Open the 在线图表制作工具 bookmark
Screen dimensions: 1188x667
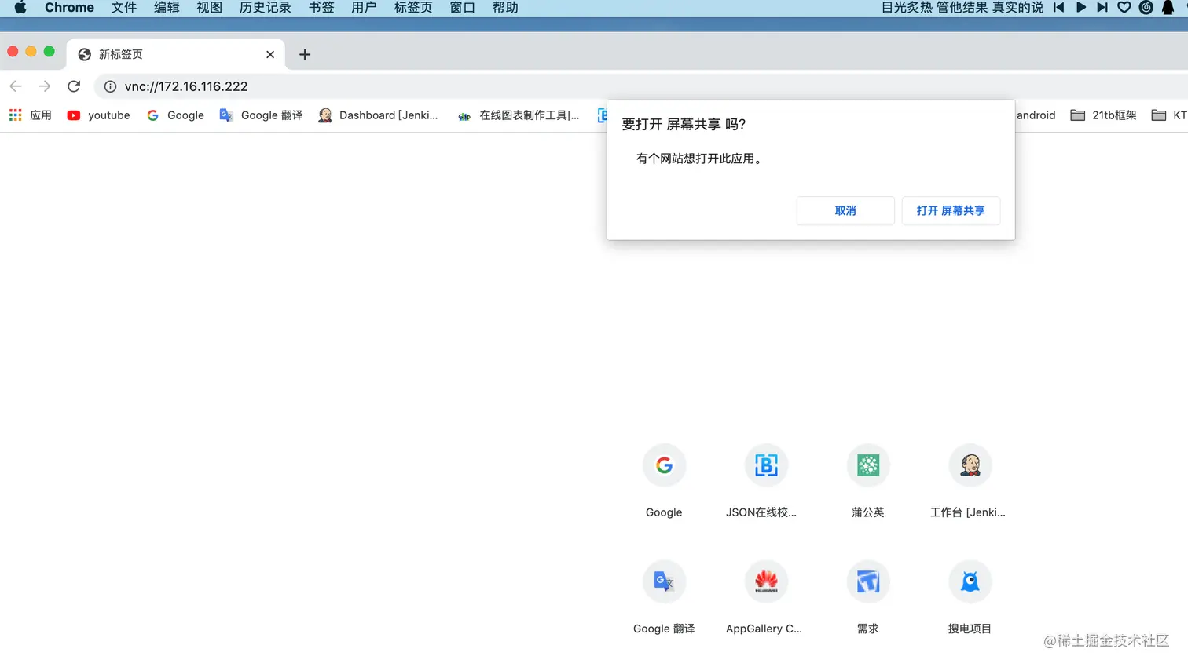[x=519, y=115]
